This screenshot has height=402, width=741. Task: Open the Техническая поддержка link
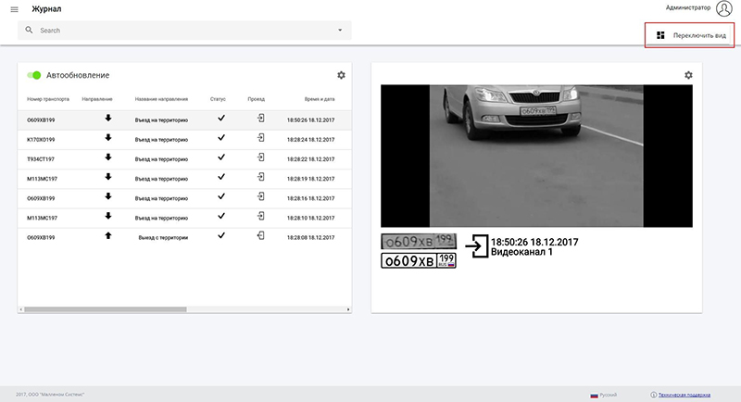[x=684, y=395]
